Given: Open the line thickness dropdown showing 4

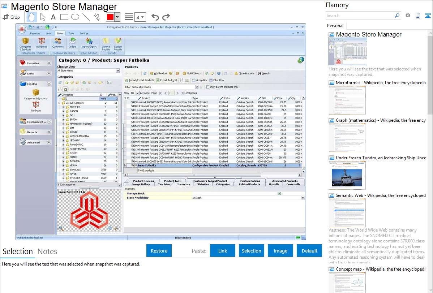Looking at the screenshot, I should coord(140,17).
